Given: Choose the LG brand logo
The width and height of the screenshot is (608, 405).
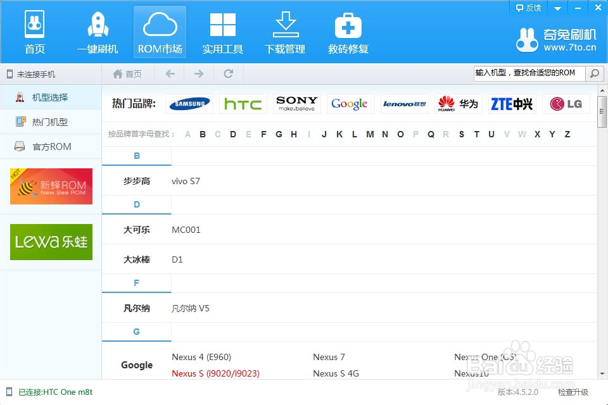Looking at the screenshot, I should pyautogui.click(x=566, y=104).
